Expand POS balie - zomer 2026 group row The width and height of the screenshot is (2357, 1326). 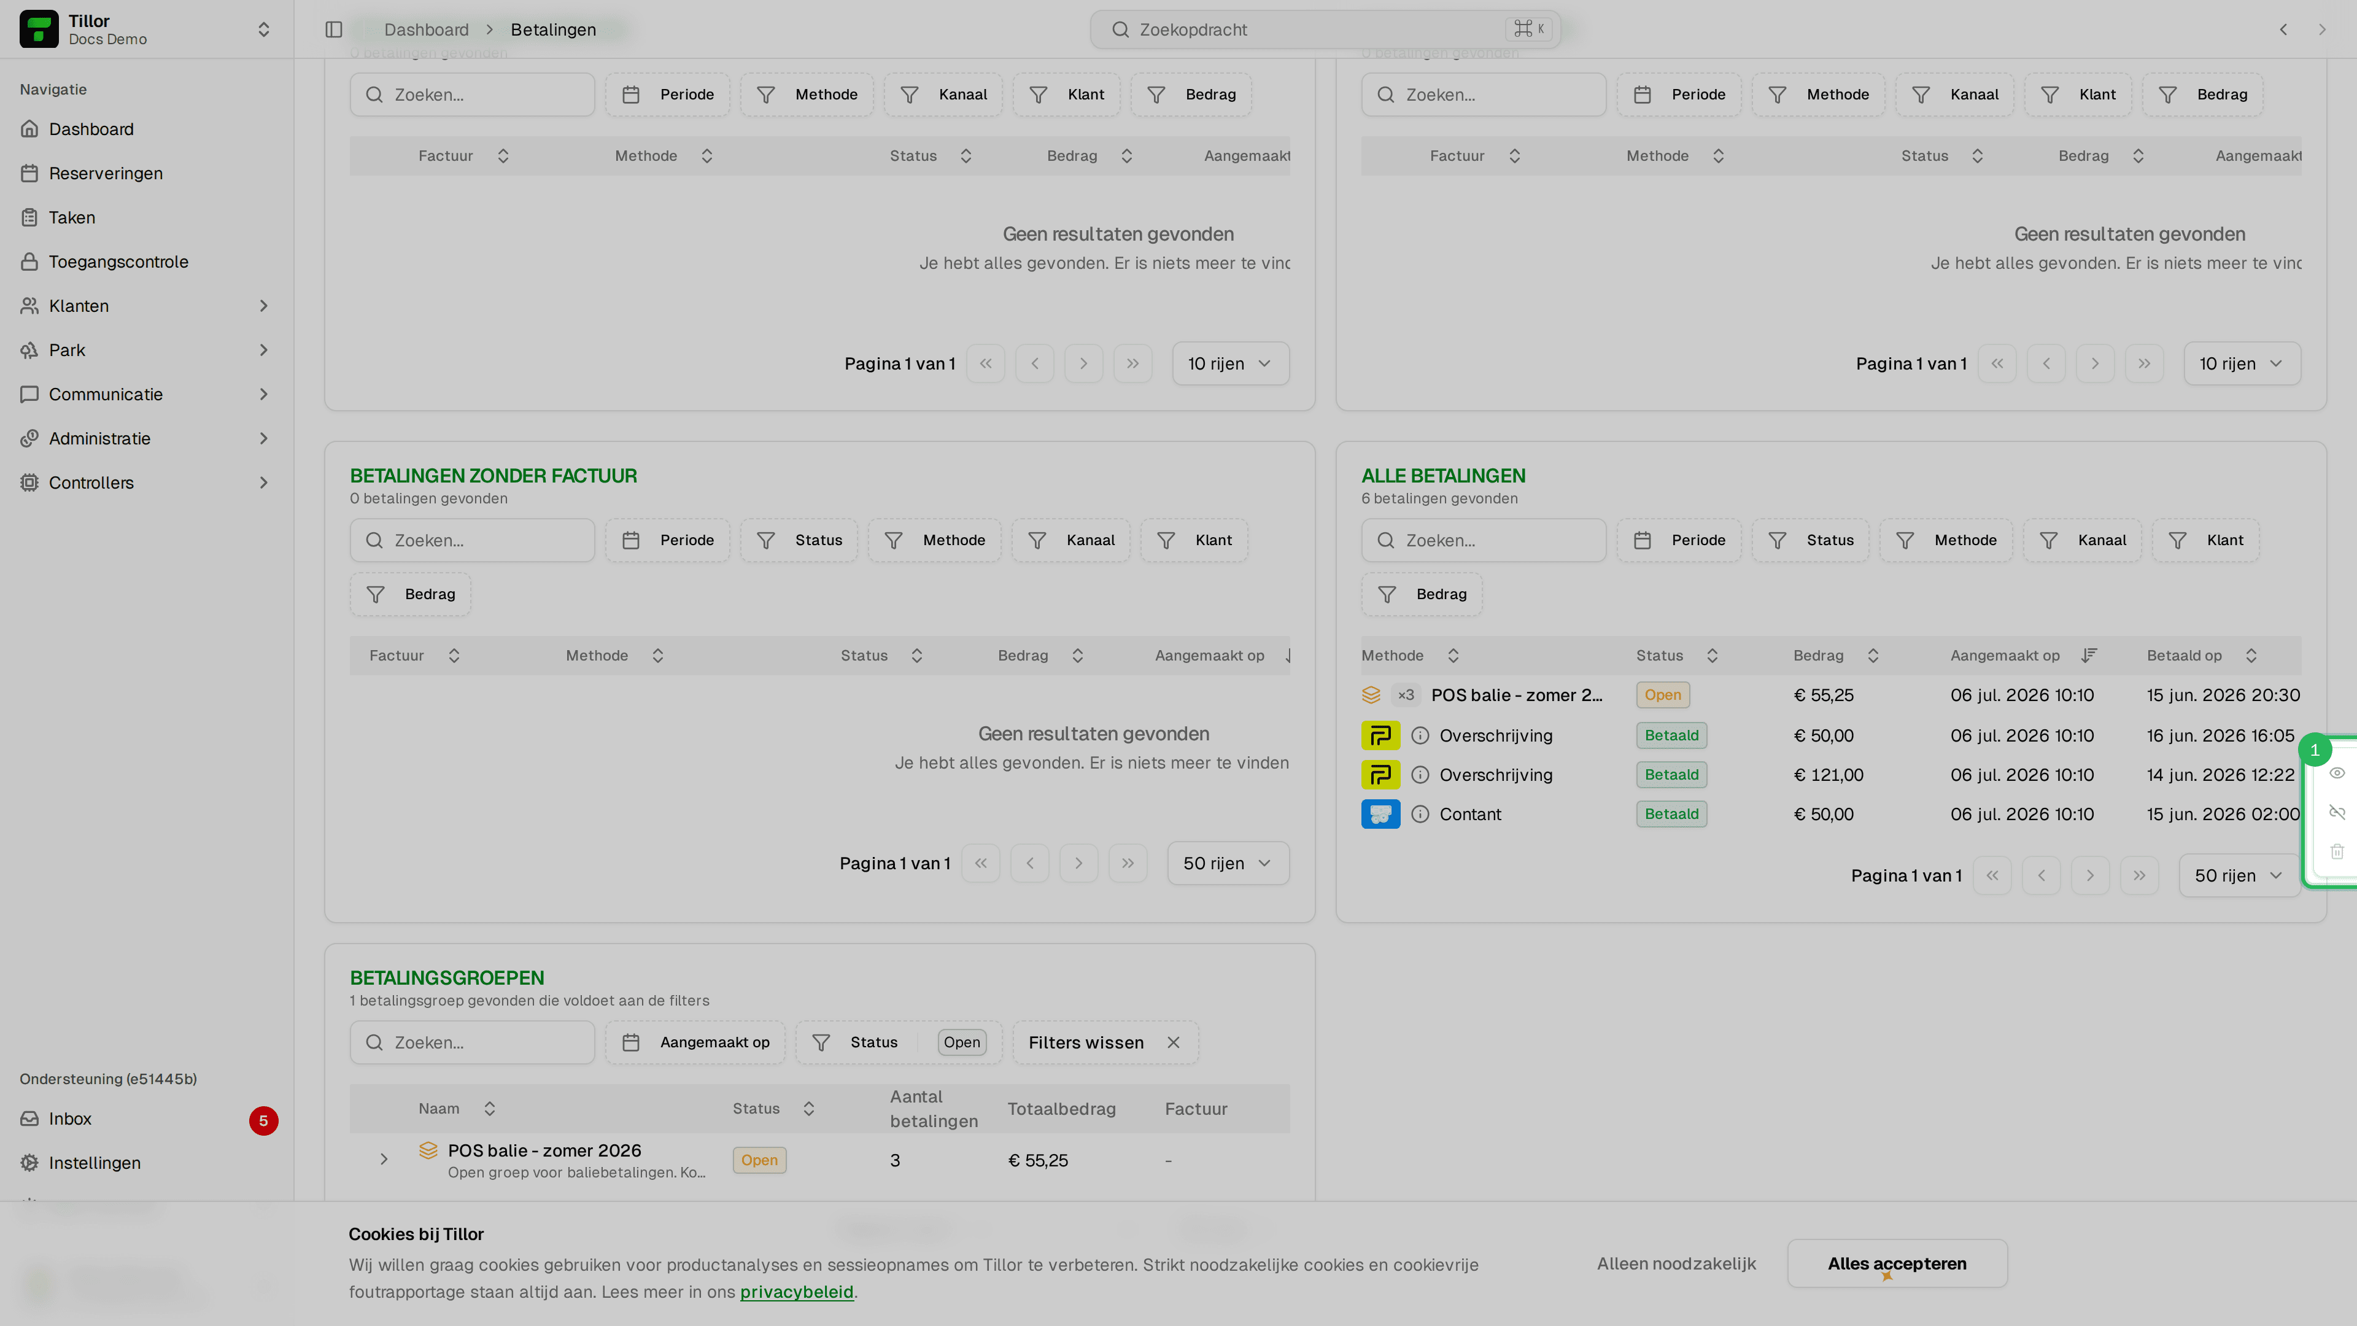click(384, 1160)
